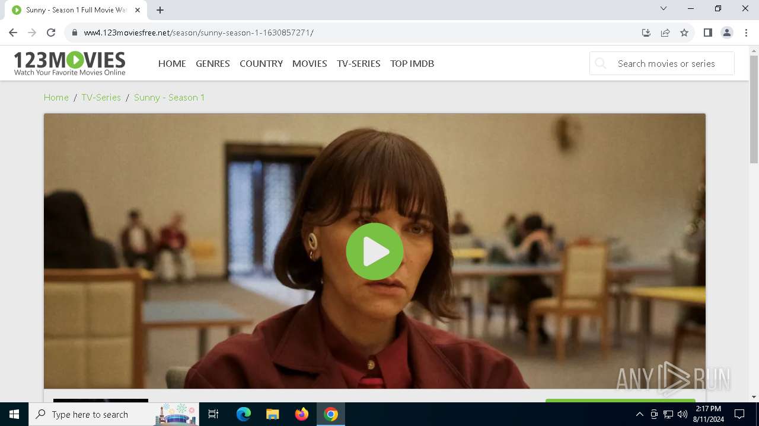Open the network status tray icon
The image size is (759, 426).
(x=668, y=414)
